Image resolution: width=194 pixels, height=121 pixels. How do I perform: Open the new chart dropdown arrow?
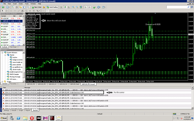tap(4, 7)
